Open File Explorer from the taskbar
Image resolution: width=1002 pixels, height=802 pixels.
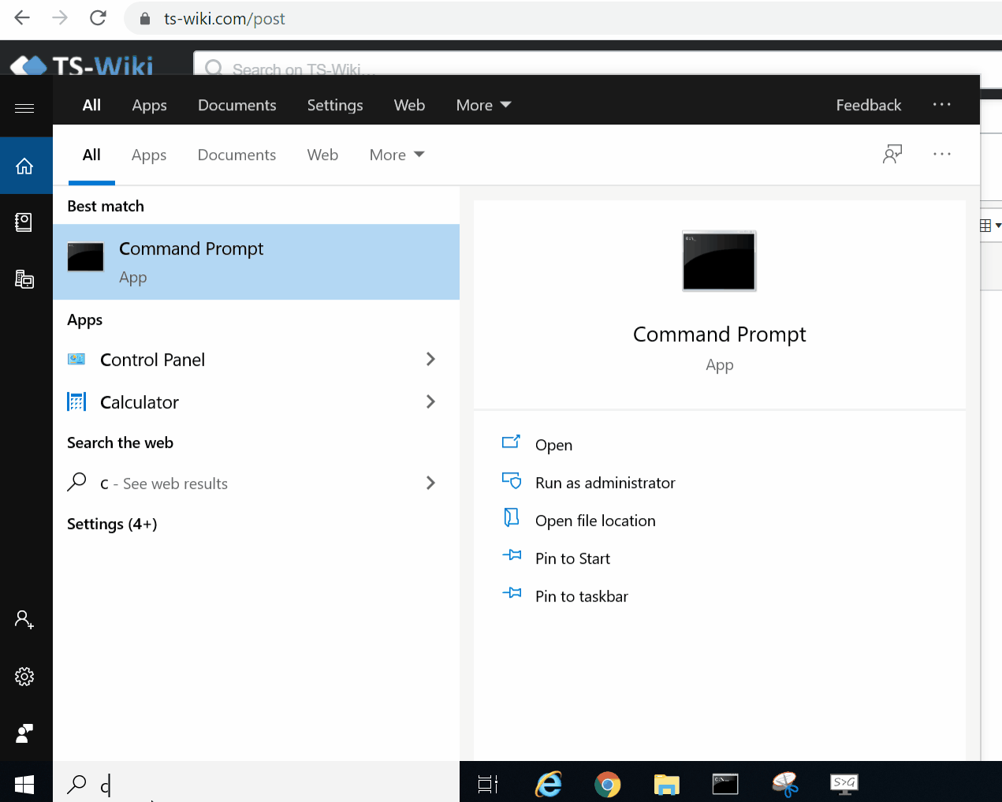coord(666,784)
